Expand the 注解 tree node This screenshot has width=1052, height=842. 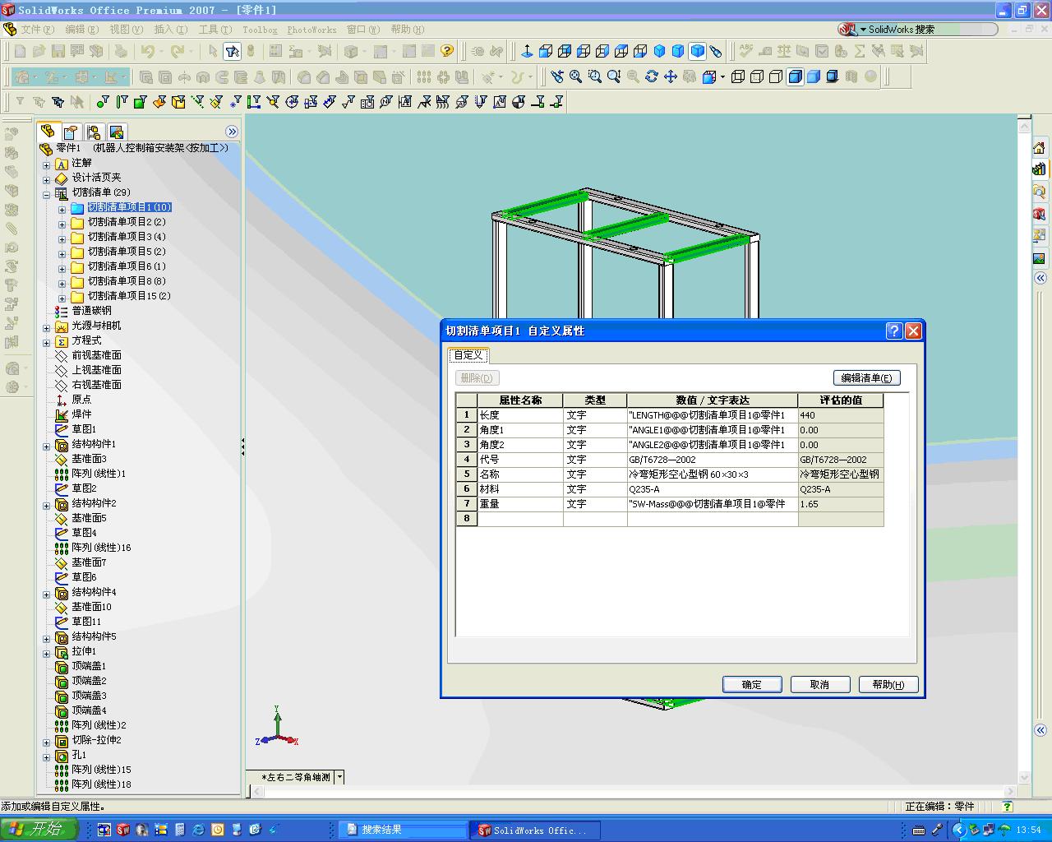pyautogui.click(x=47, y=164)
